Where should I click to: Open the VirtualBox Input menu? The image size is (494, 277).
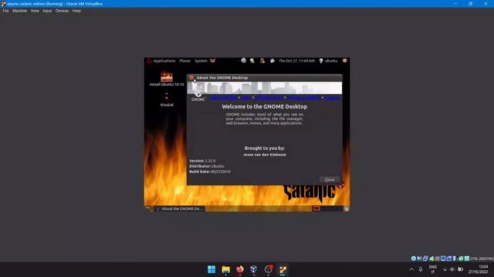47,11
